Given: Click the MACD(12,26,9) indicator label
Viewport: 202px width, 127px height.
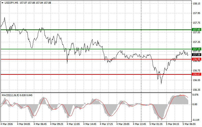Looking at the screenshot, I should [10, 95].
